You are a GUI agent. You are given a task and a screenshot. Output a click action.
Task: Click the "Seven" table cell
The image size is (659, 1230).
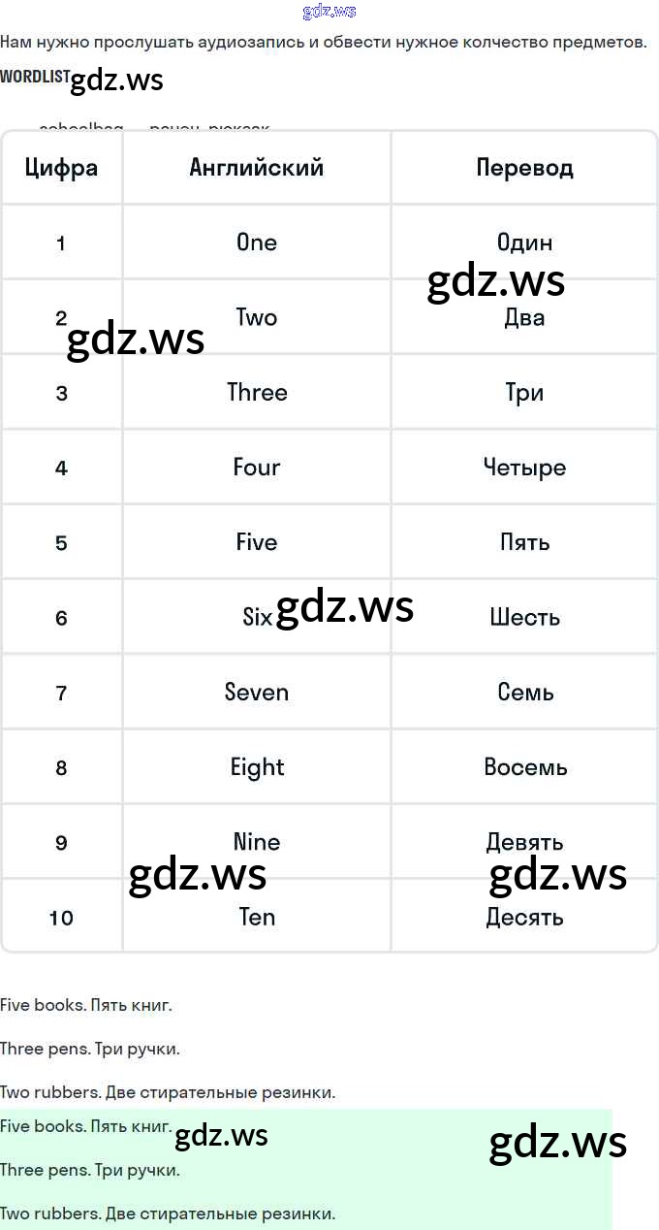tap(257, 693)
